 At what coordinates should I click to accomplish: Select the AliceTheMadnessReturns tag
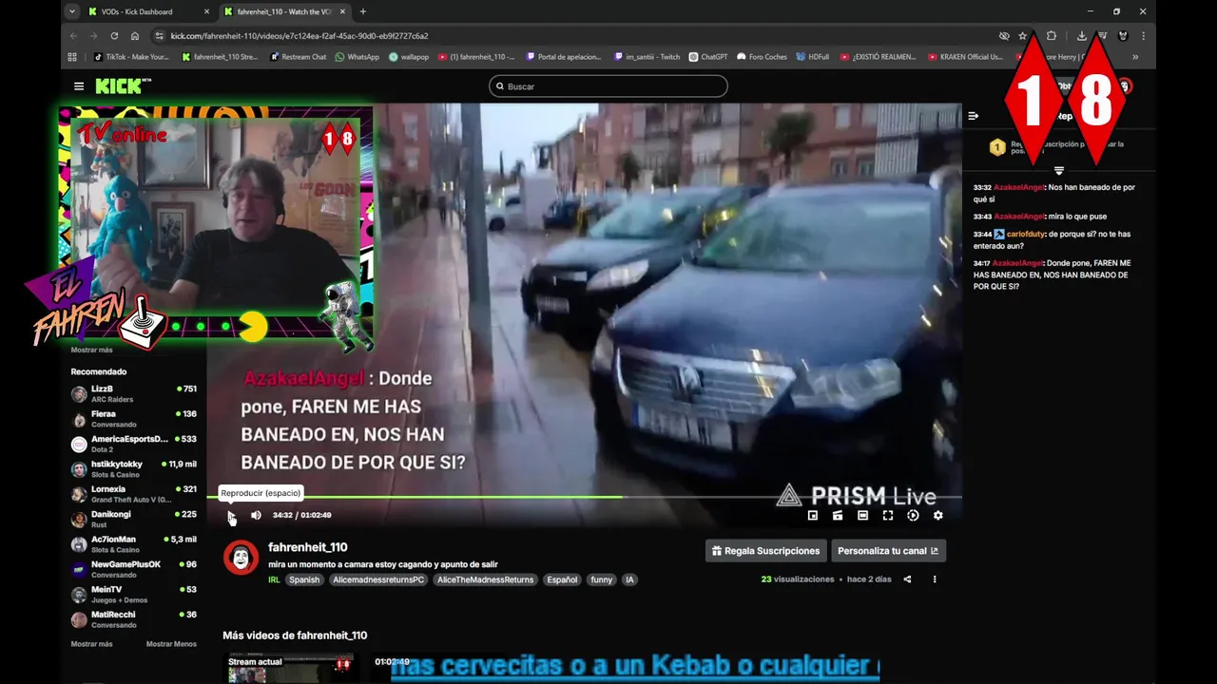(x=485, y=579)
